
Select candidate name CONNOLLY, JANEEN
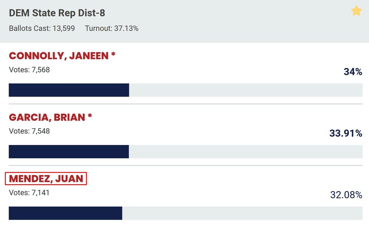pyautogui.click(x=58, y=56)
